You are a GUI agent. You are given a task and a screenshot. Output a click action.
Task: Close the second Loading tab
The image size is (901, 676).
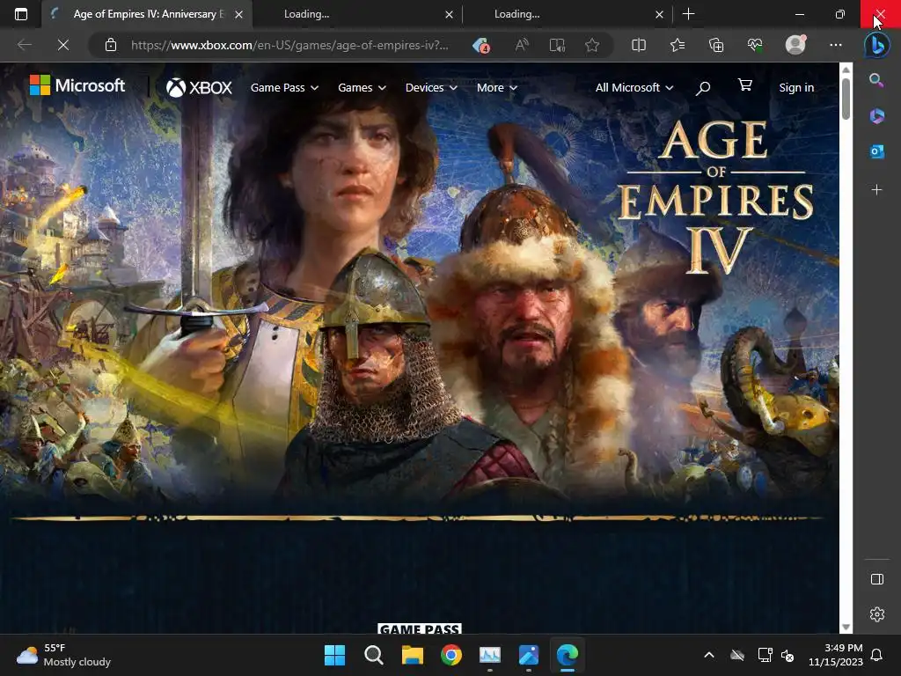[x=449, y=14]
